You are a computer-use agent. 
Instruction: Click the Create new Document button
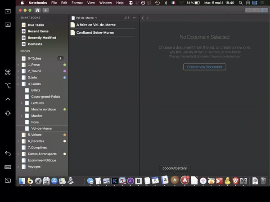[x=205, y=67]
